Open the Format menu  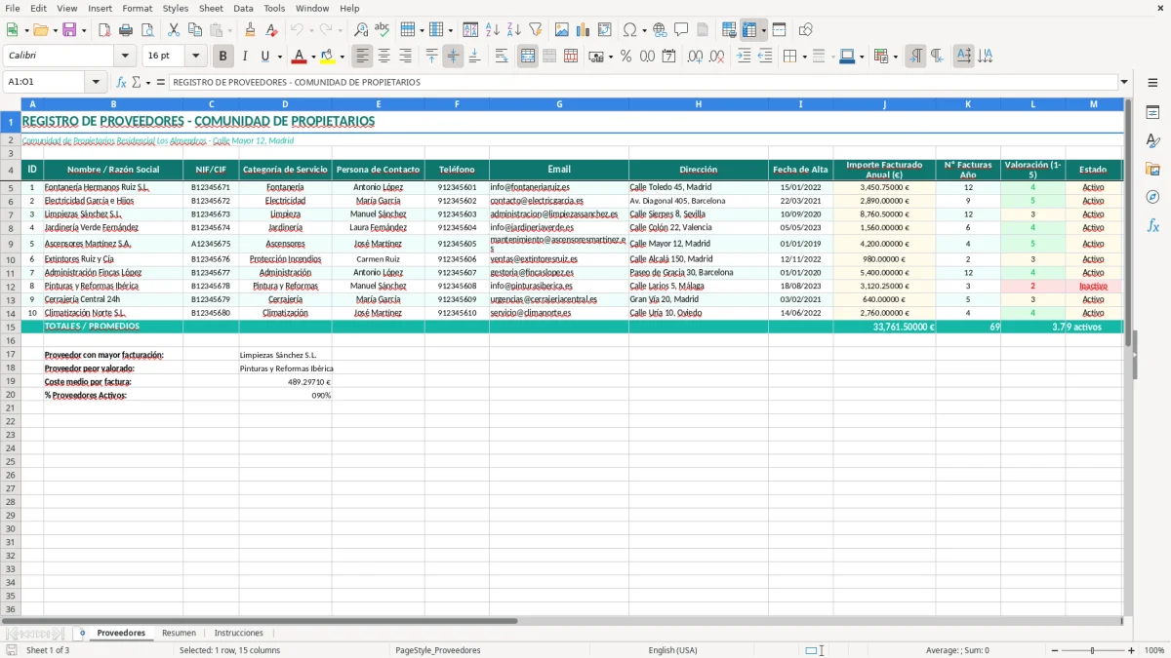137,8
